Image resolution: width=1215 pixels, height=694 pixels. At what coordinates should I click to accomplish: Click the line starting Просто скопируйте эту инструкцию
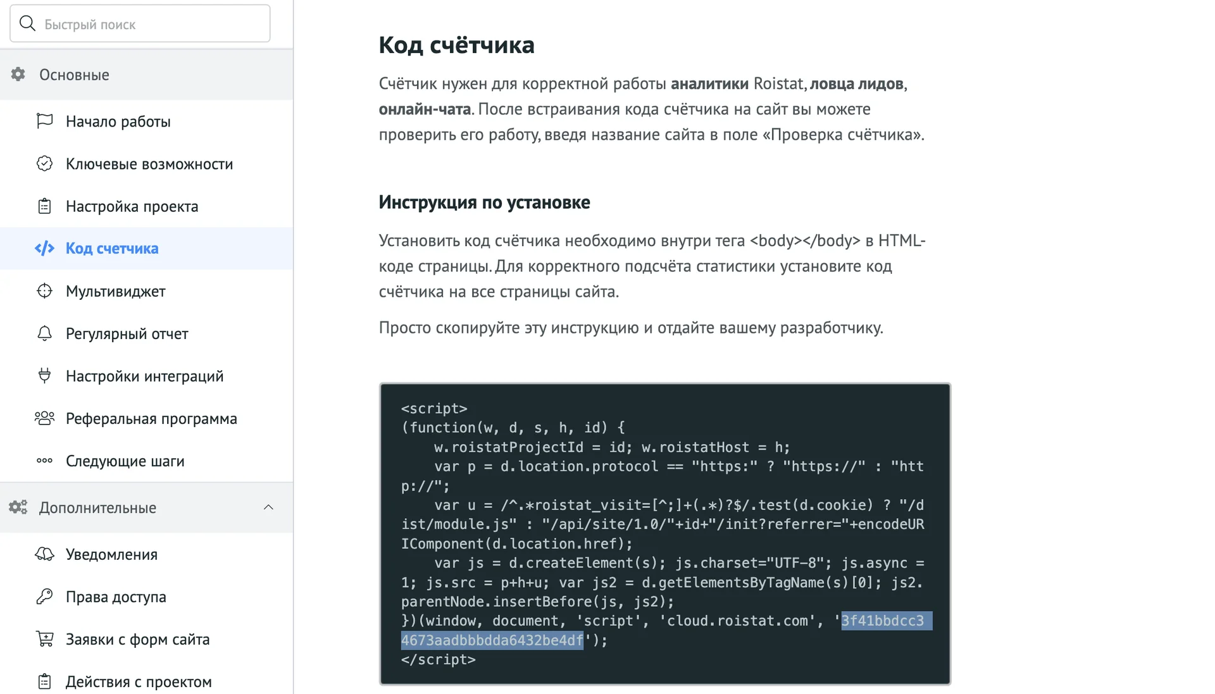[x=631, y=328]
